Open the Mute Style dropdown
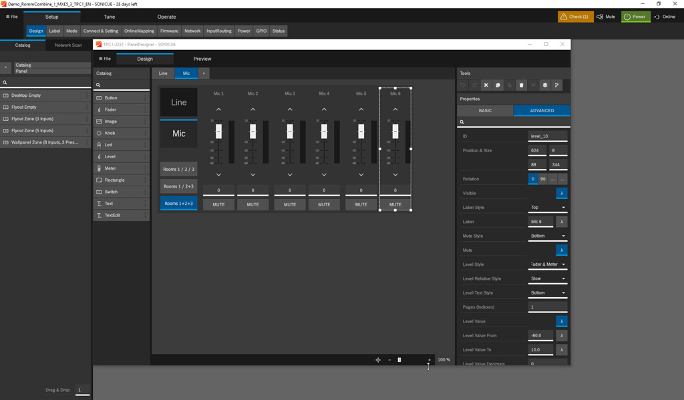The height and width of the screenshot is (400, 684). [548, 236]
